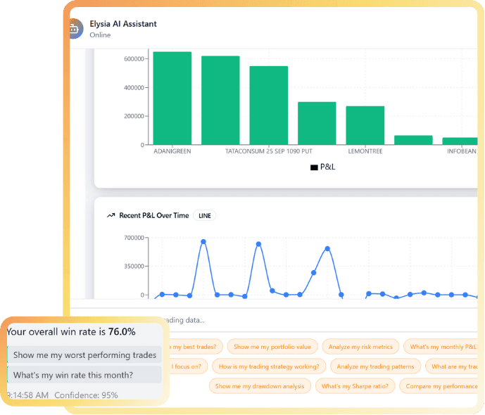The width and height of the screenshot is (485, 415).
Task: Choose 'Show me my portfolio value' suggestion
Action: [272, 347]
